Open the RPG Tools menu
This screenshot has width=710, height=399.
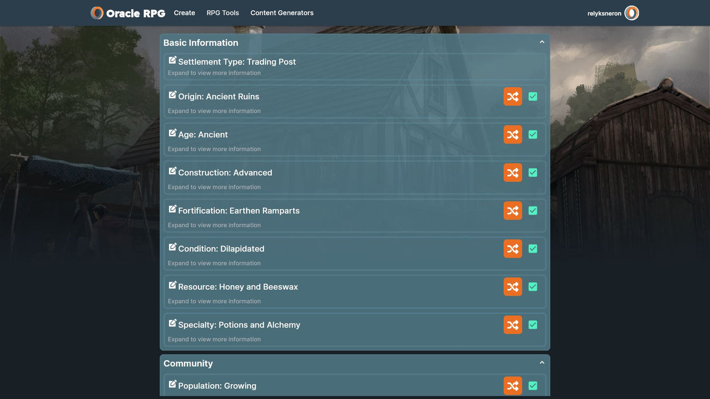click(x=223, y=13)
